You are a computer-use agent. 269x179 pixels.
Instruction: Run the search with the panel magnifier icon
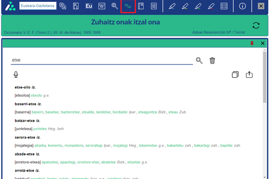tap(199, 60)
